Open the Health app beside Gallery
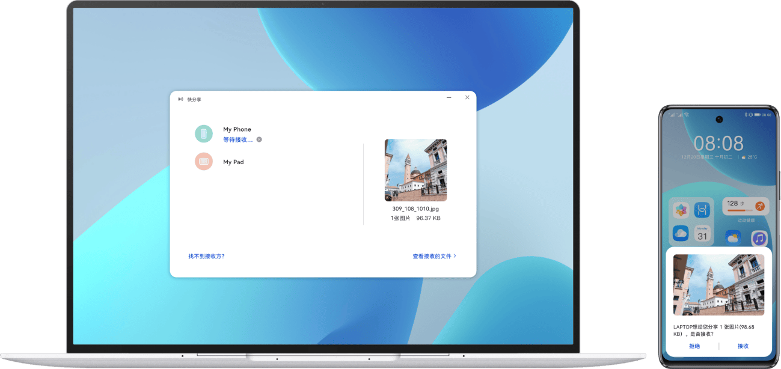 [702, 210]
